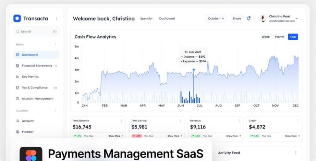Image resolution: width=316 pixels, height=161 pixels.
Task: Open Revenue card options dots
Action: [239, 121]
